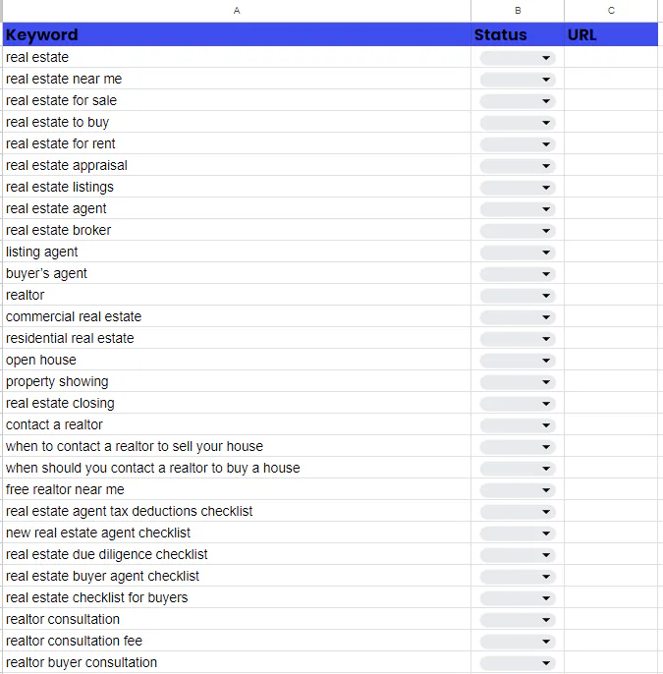
Task: Expand Status dropdown for 'contact a realtor'
Action: (x=518, y=425)
